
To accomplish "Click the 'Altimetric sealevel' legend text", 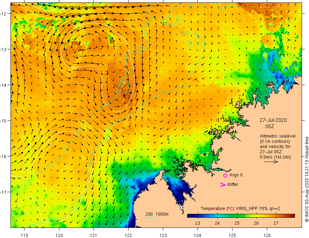I will pyautogui.click(x=278, y=136).
